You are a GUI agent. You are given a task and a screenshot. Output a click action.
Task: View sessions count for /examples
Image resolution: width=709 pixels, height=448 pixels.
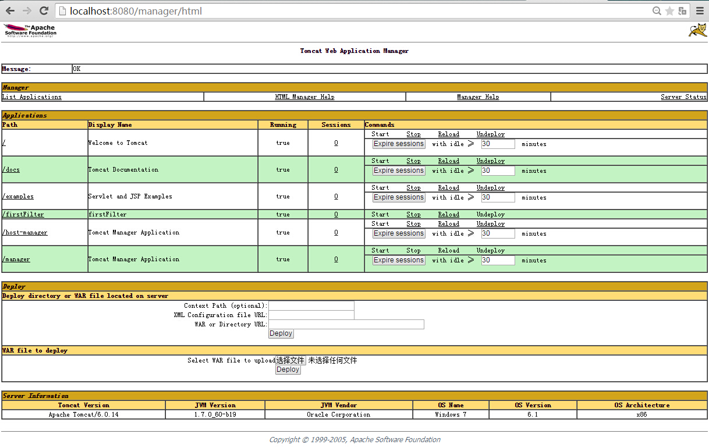pyautogui.click(x=336, y=196)
